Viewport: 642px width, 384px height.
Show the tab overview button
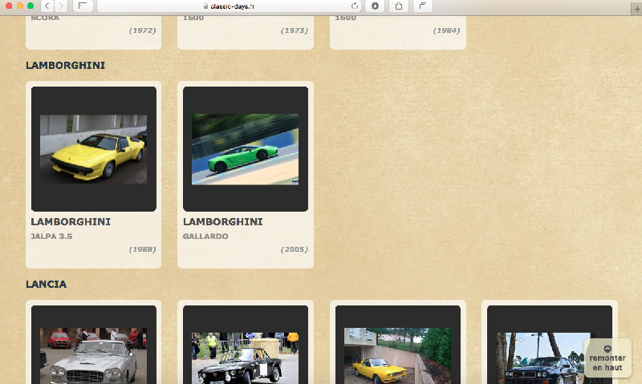click(423, 6)
